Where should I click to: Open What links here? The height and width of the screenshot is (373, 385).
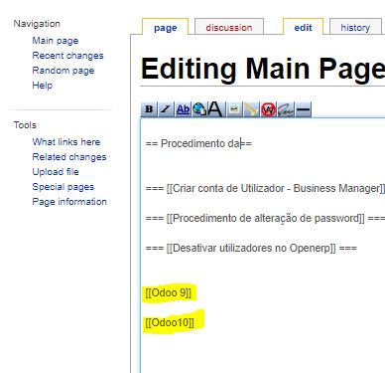click(66, 142)
